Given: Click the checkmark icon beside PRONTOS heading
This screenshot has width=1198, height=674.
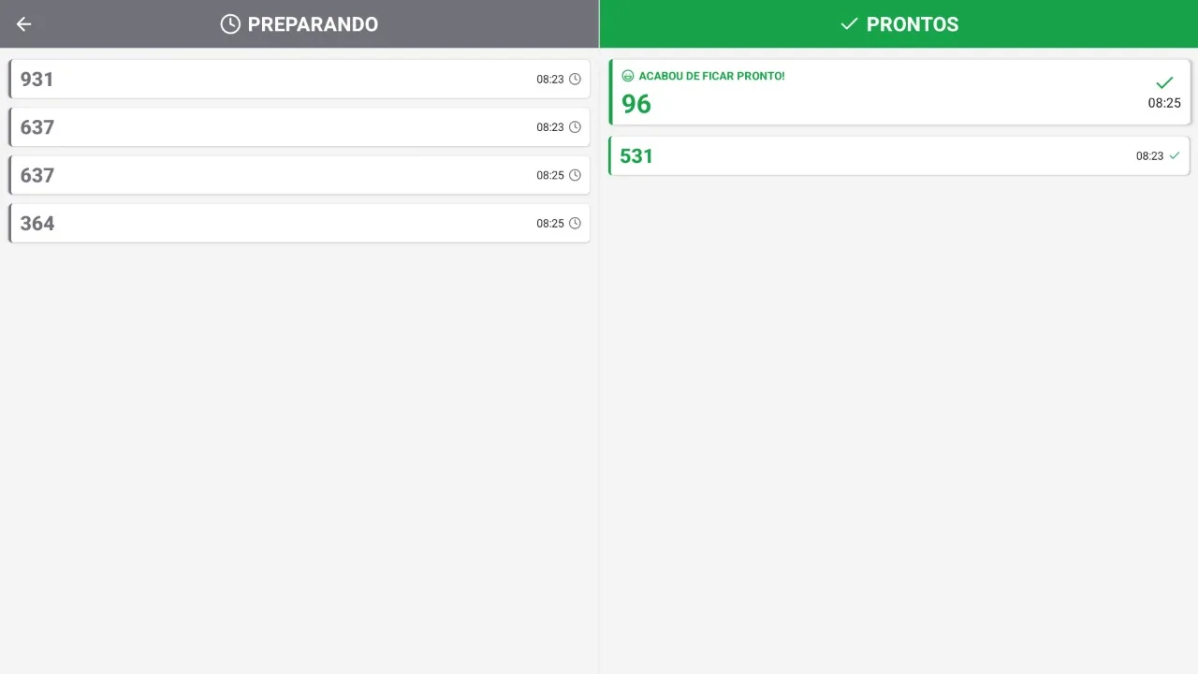Looking at the screenshot, I should [x=849, y=24].
